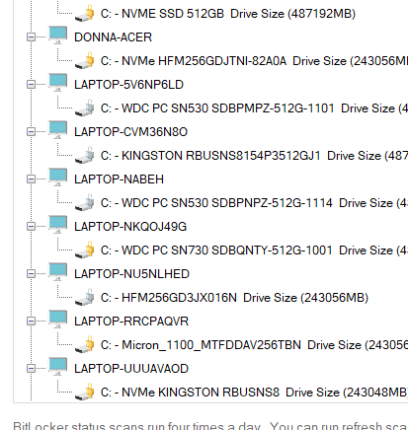Select the NVME SSD 512GB drive entry

[x=228, y=14]
